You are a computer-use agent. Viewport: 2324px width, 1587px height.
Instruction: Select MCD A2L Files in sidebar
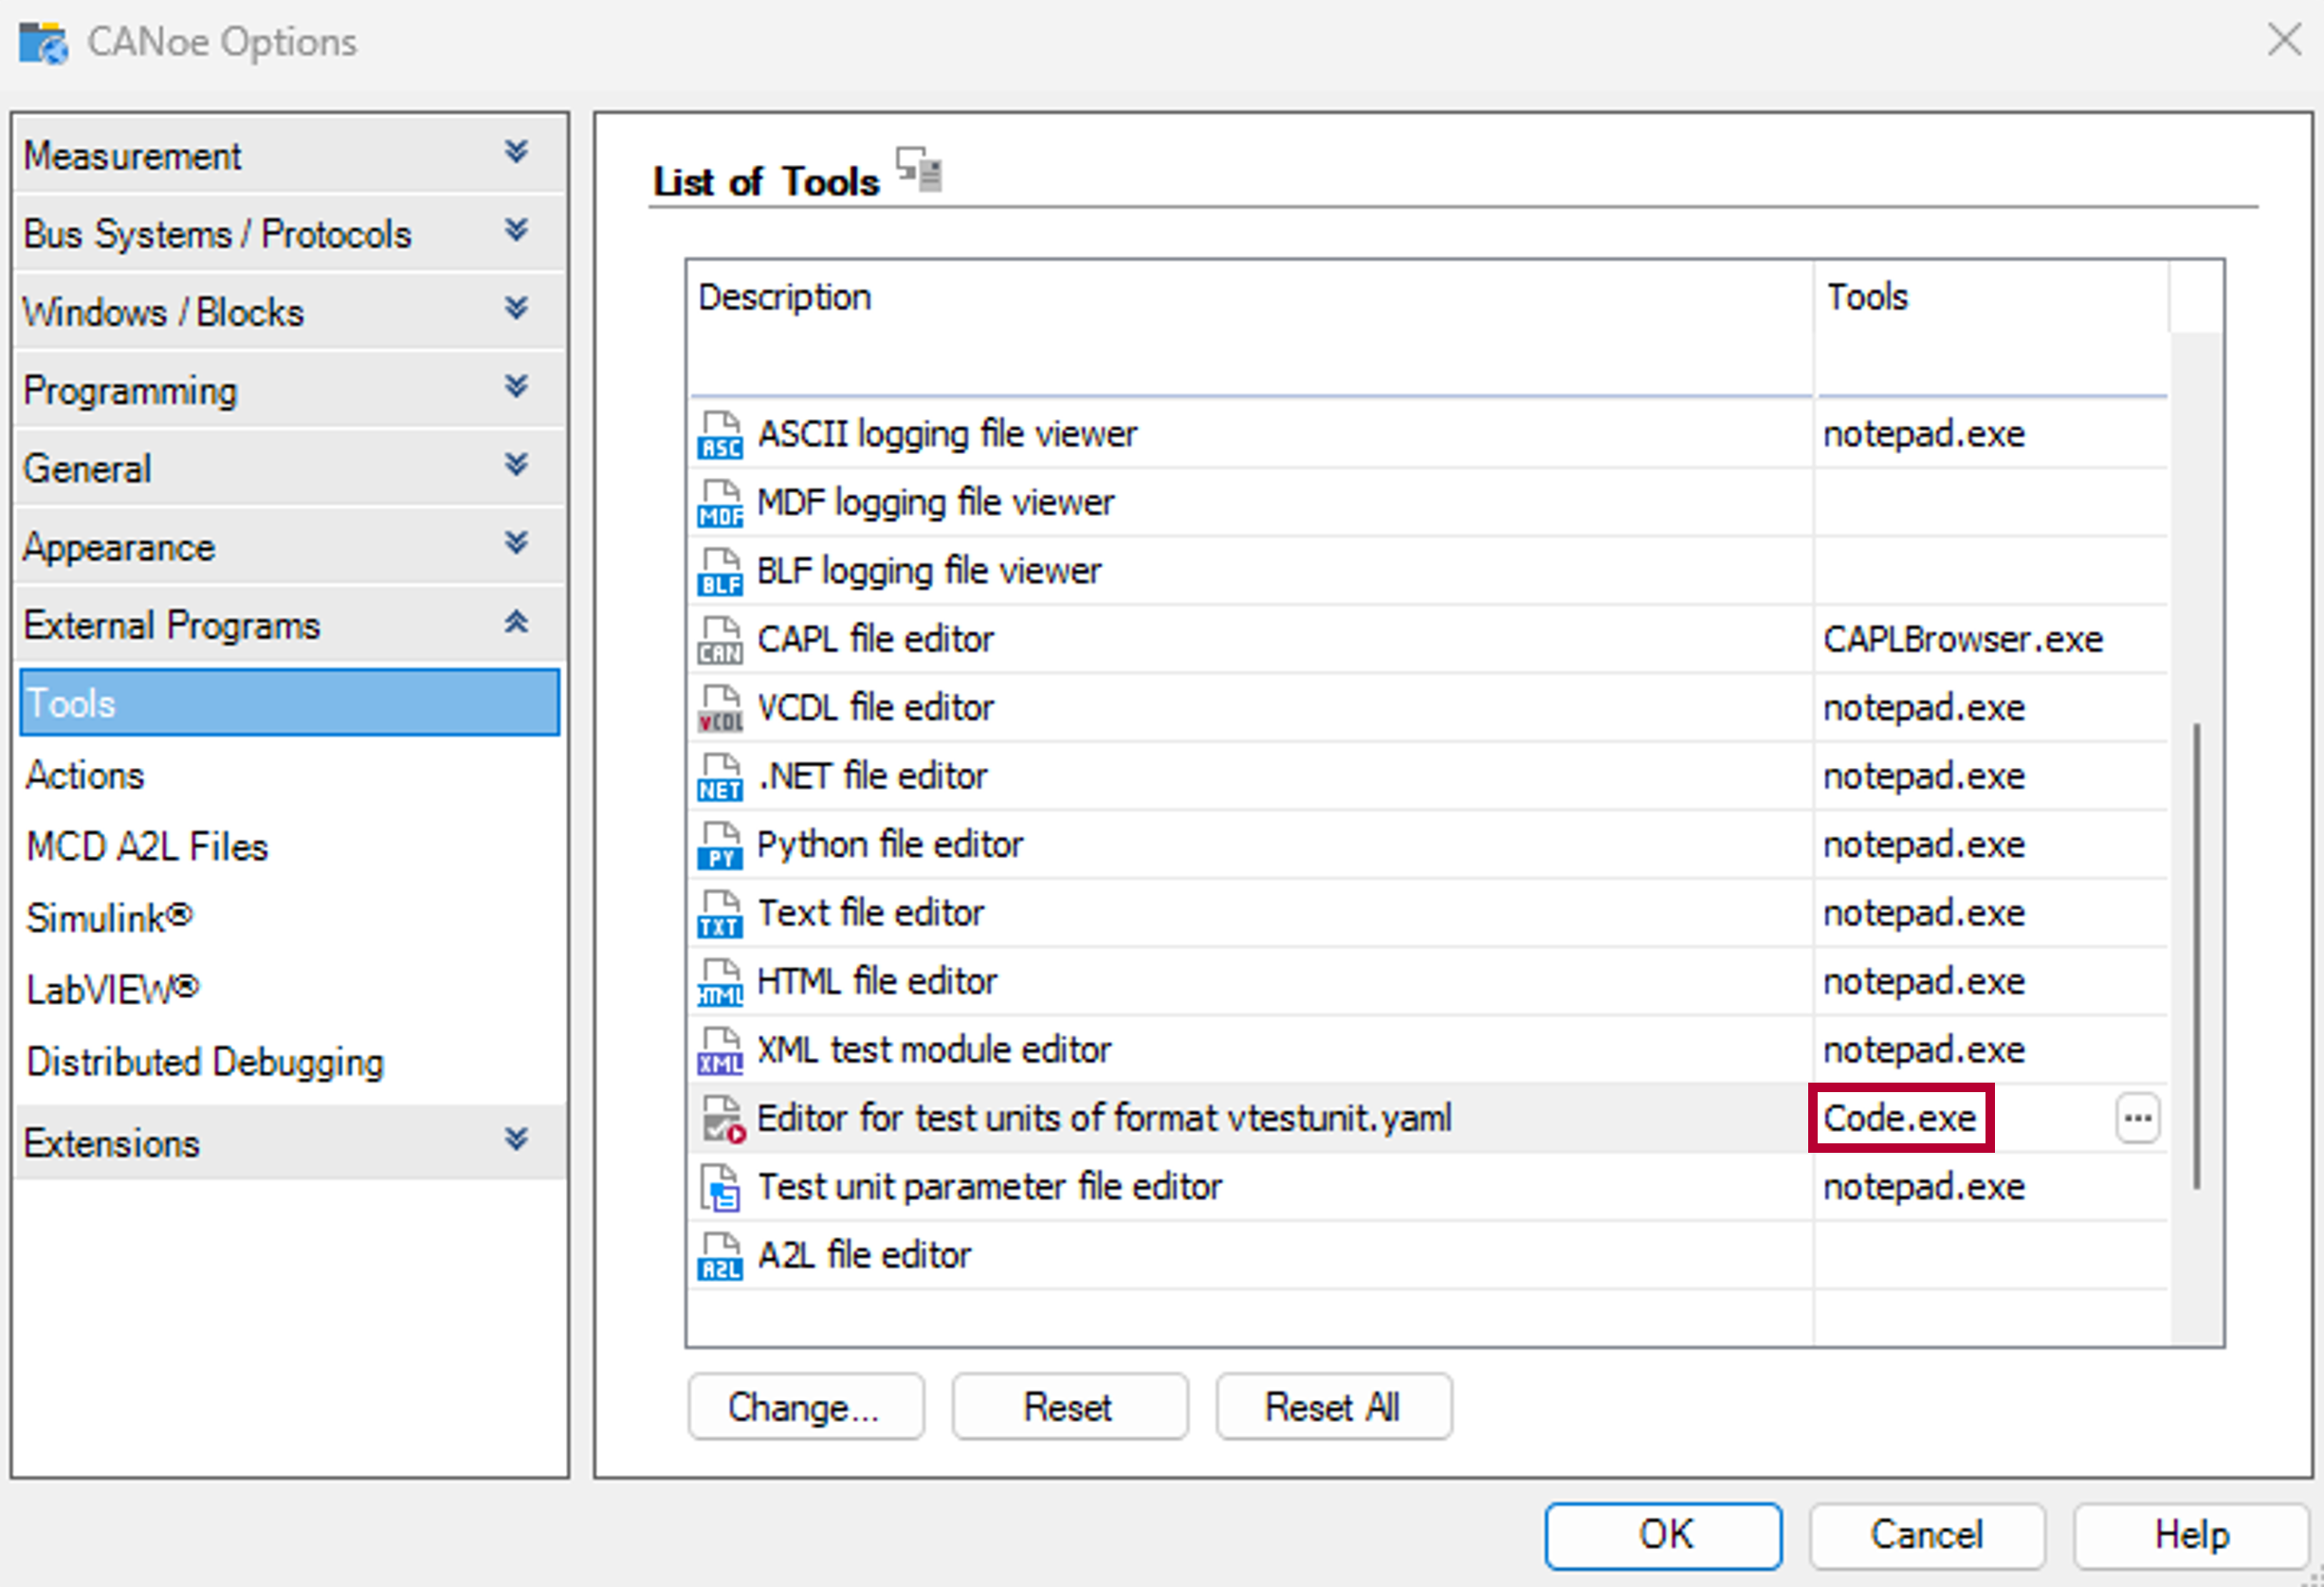pos(147,847)
